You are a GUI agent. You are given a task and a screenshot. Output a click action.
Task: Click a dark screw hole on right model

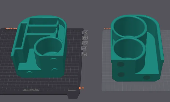coord(121,64)
